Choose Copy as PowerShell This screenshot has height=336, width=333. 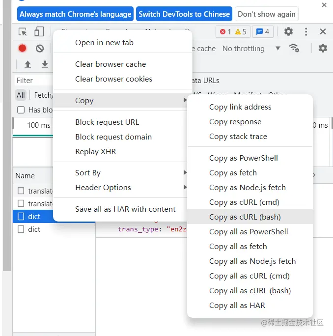pyautogui.click(x=250, y=158)
